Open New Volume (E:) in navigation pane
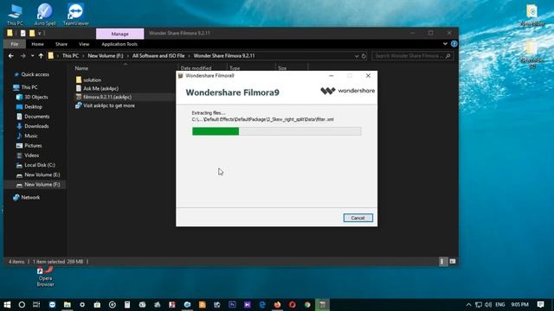Viewport: 554px width, 311px height. [x=42, y=175]
